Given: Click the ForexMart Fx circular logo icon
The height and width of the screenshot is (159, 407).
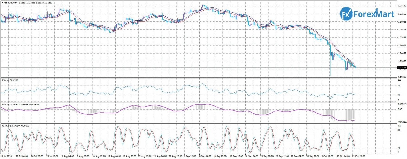Looking at the screenshot, I should pos(346,14).
